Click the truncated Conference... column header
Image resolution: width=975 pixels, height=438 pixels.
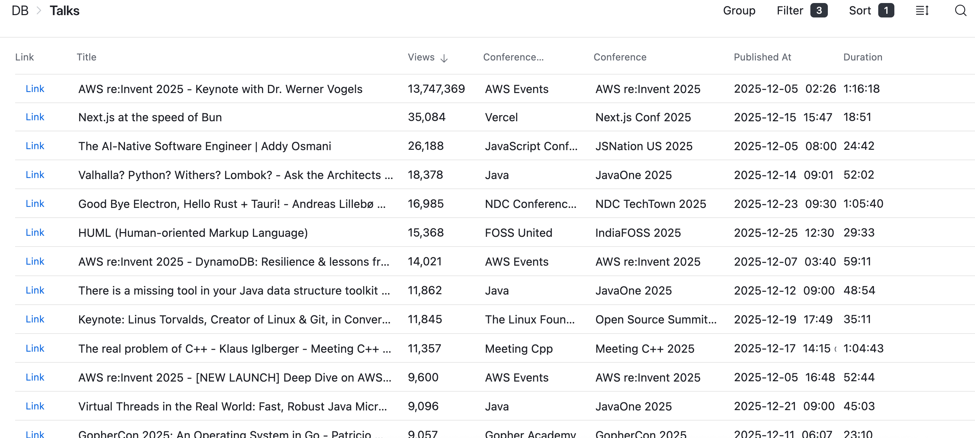513,57
